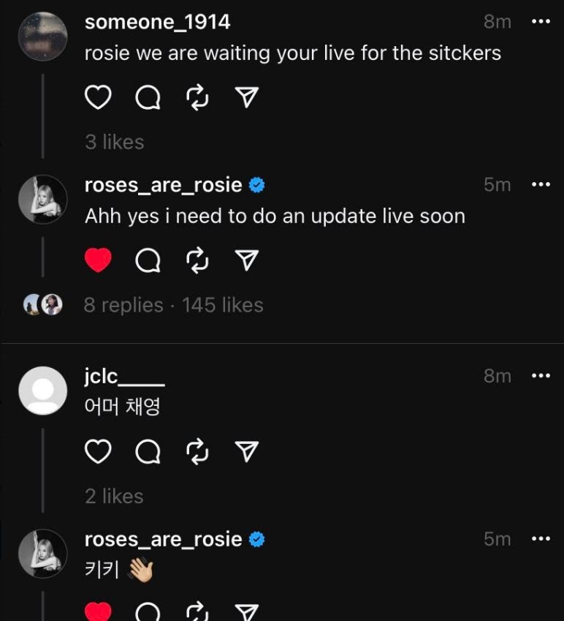Open more options for someone_1914's post
The width and height of the screenshot is (564, 621).
point(541,22)
